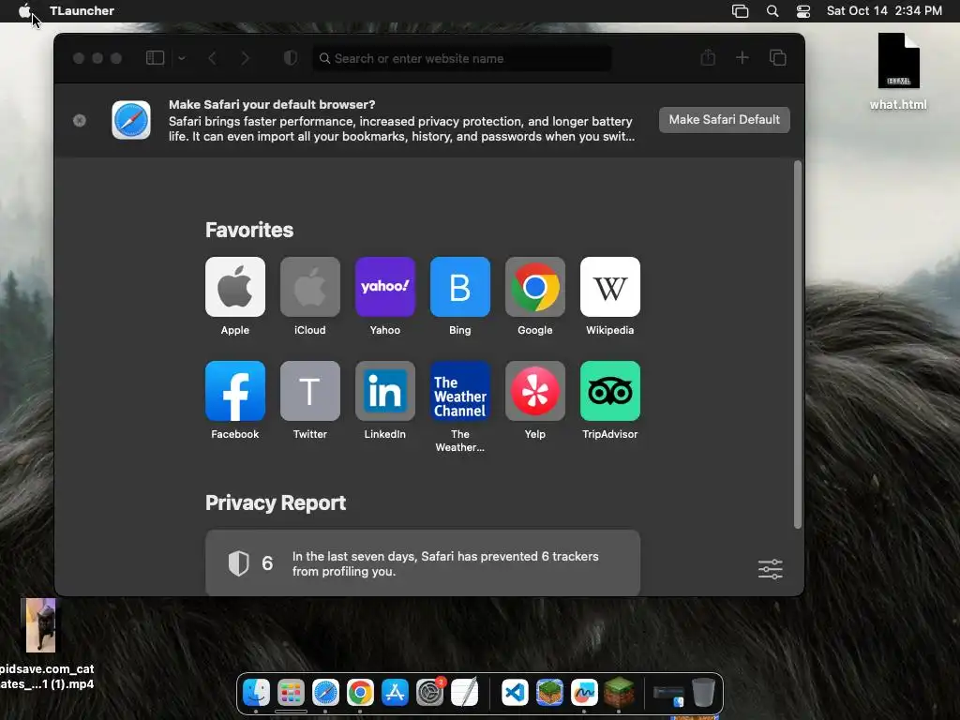Screen dimensions: 960x720
Task: Open the LinkedIn favorite
Action: 385,391
